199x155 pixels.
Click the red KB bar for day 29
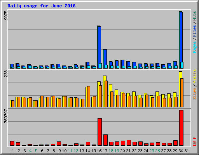pos(175,143)
